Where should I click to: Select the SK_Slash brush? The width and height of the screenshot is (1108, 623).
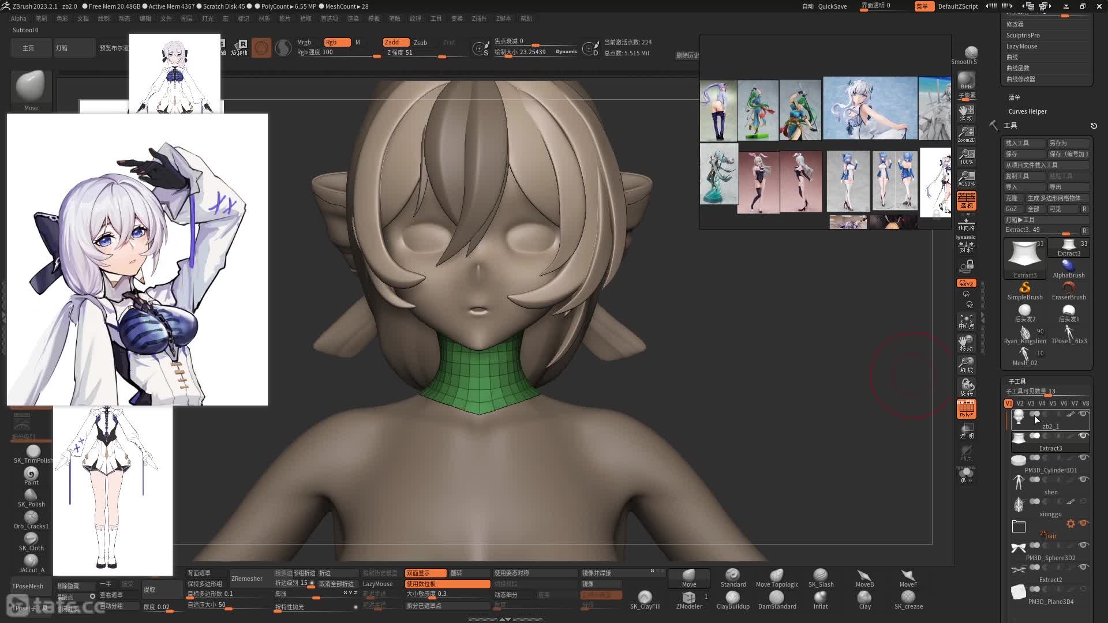click(x=821, y=578)
